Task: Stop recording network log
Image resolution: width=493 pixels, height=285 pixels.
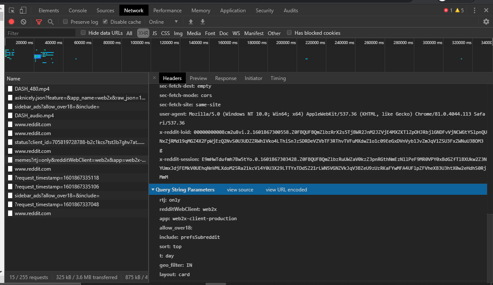Action: pyautogui.click(x=11, y=22)
